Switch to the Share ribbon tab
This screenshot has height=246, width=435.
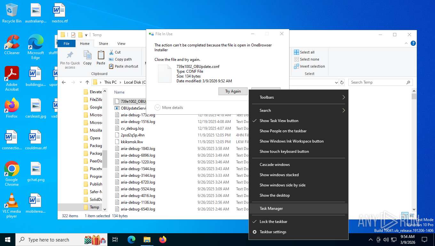[x=103, y=44]
